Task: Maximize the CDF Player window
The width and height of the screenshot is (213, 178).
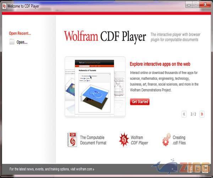Action: 196,5
